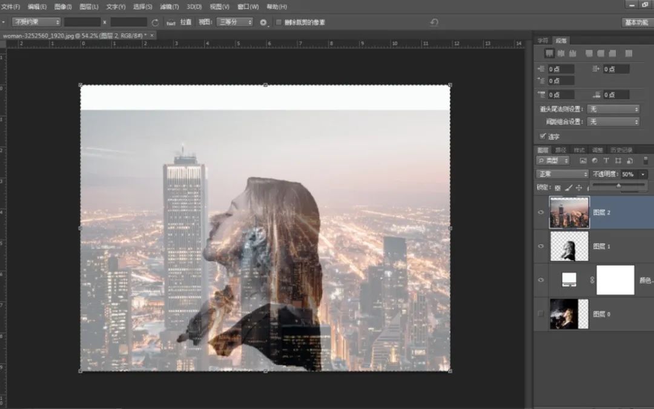Filter layers by adjustment layer icon
This screenshot has width=654, height=409.
[x=595, y=160]
